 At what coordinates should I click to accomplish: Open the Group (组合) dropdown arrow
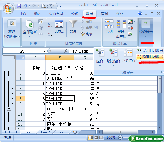coord(100,66)
